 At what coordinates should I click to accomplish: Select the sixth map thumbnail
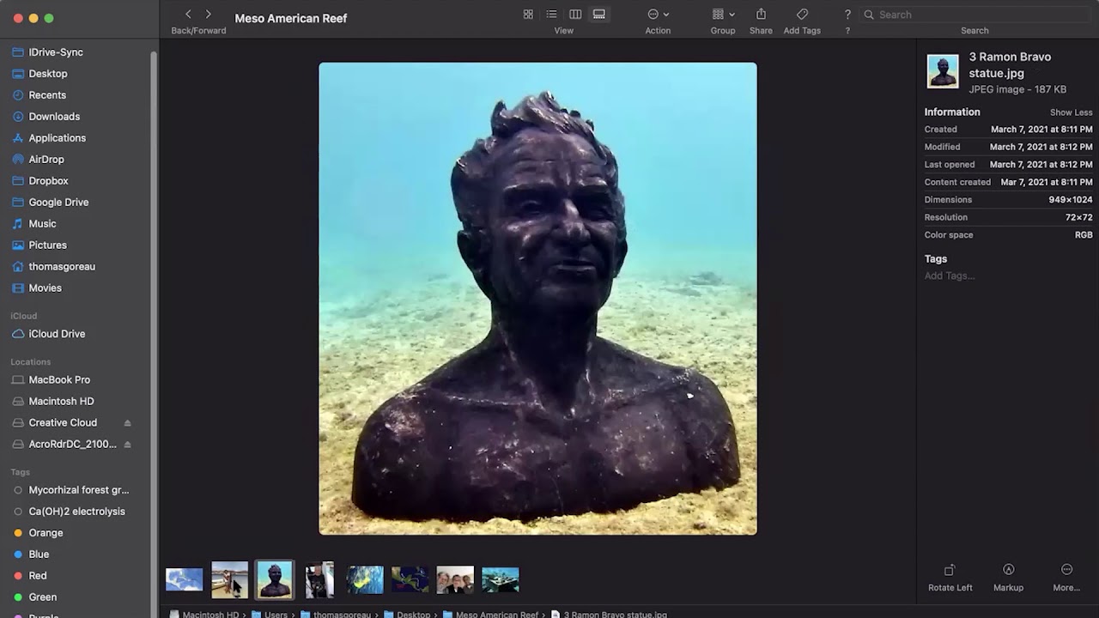[x=410, y=580]
